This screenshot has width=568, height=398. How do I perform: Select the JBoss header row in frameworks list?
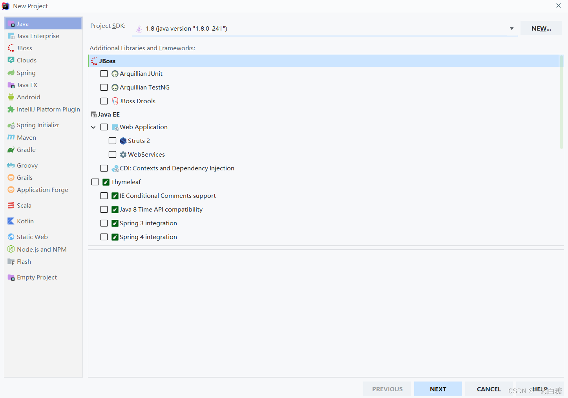pos(324,61)
